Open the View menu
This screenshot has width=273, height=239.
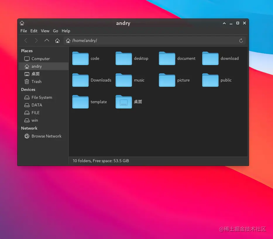(x=45, y=31)
